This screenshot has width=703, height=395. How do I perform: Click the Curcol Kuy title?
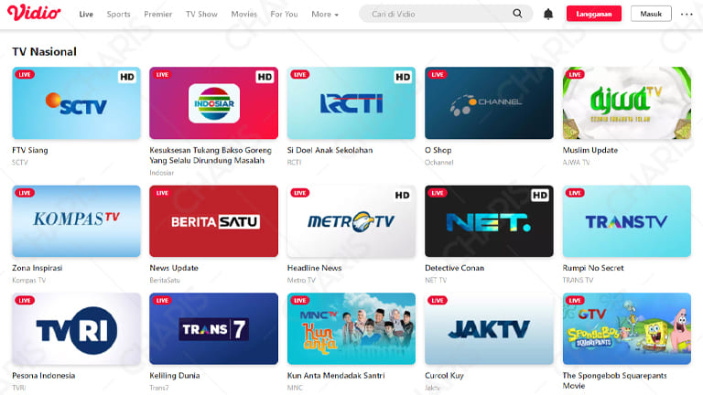pos(444,375)
